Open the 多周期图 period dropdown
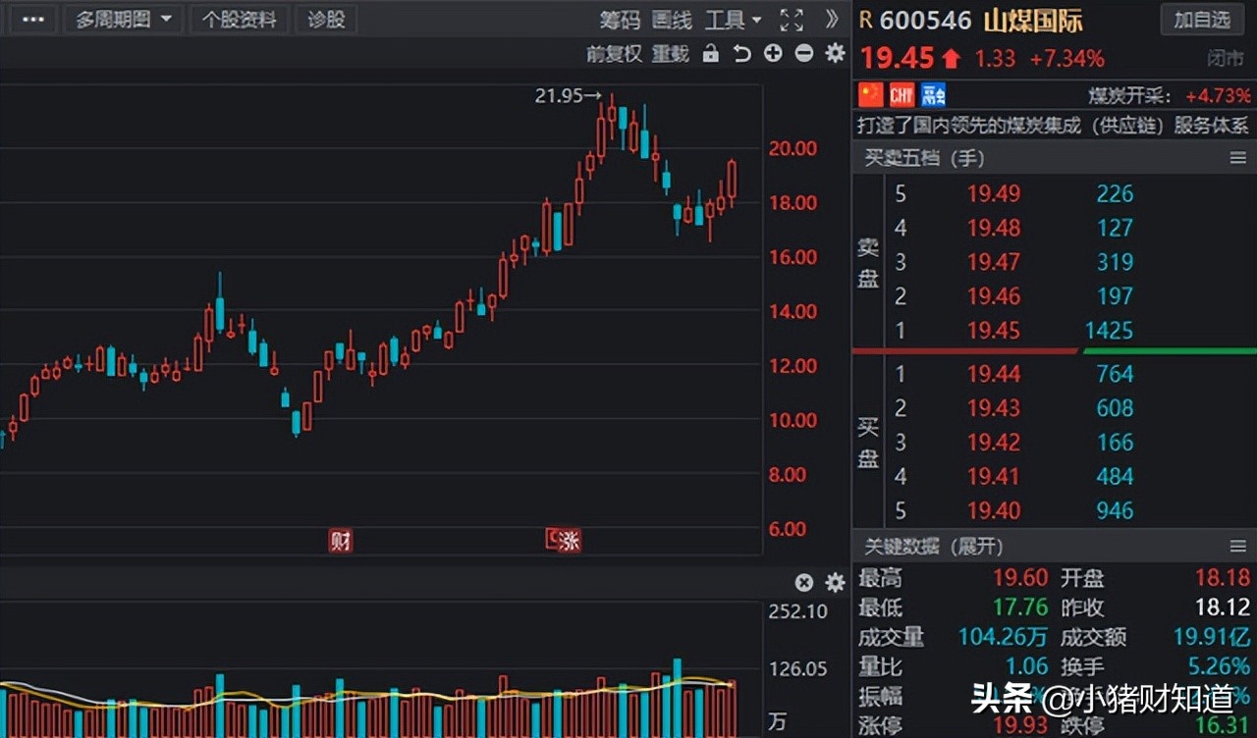 [x=123, y=20]
